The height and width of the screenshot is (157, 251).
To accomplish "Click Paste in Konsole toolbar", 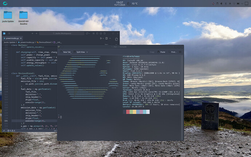I will tap(161, 52).
